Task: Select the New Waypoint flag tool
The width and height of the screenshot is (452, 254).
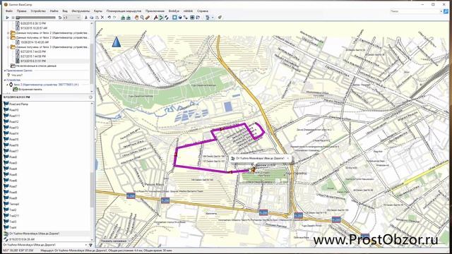Action: [155, 18]
